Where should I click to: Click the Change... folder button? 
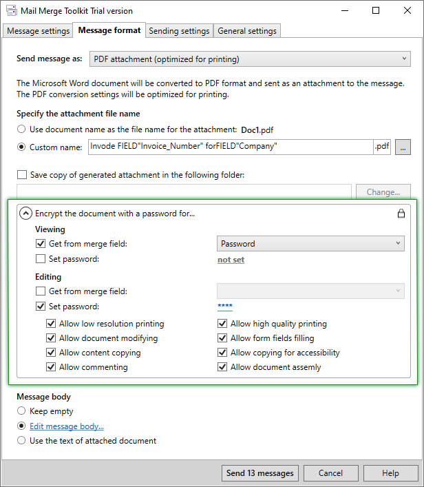click(383, 191)
